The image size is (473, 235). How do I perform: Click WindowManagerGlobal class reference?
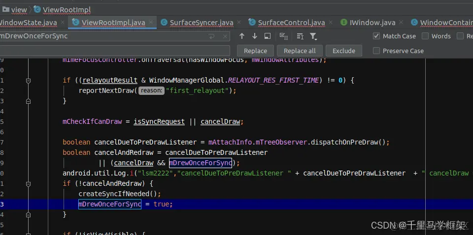click(x=186, y=80)
